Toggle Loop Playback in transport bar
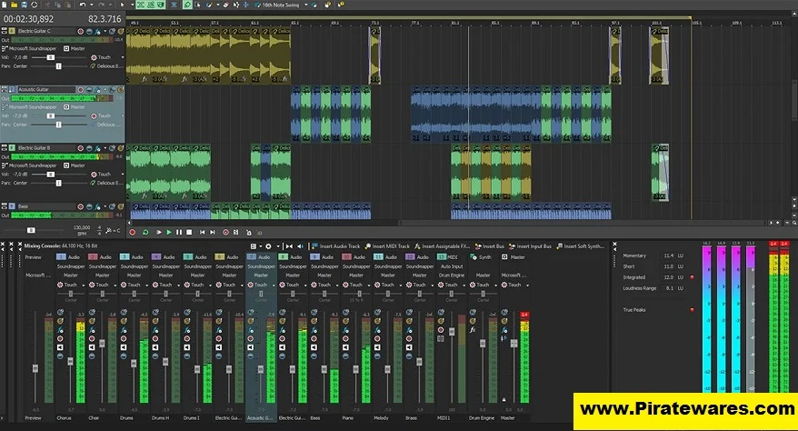This screenshot has height=431, width=798. (145, 232)
